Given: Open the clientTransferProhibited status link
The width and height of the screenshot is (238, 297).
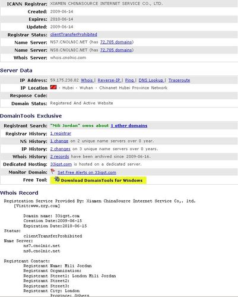Looking at the screenshot, I should [74, 34].
